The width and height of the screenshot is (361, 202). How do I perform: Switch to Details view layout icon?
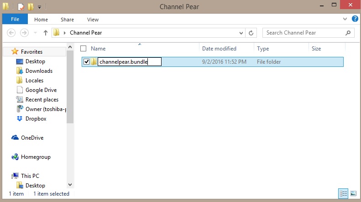(343, 194)
